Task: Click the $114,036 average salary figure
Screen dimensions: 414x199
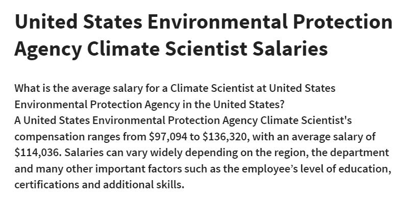Action: 38,153
